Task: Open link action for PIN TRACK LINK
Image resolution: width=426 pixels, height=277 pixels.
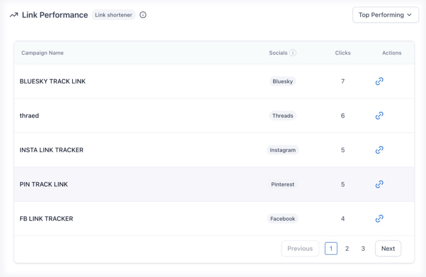Action: pos(379,184)
